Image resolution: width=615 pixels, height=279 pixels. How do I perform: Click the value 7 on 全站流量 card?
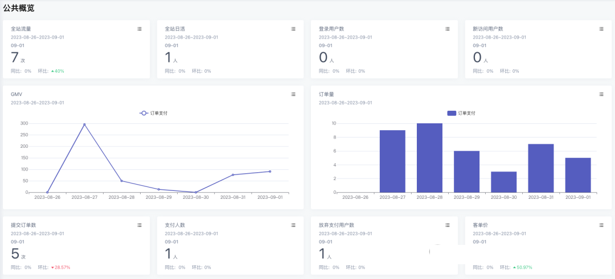click(x=15, y=57)
